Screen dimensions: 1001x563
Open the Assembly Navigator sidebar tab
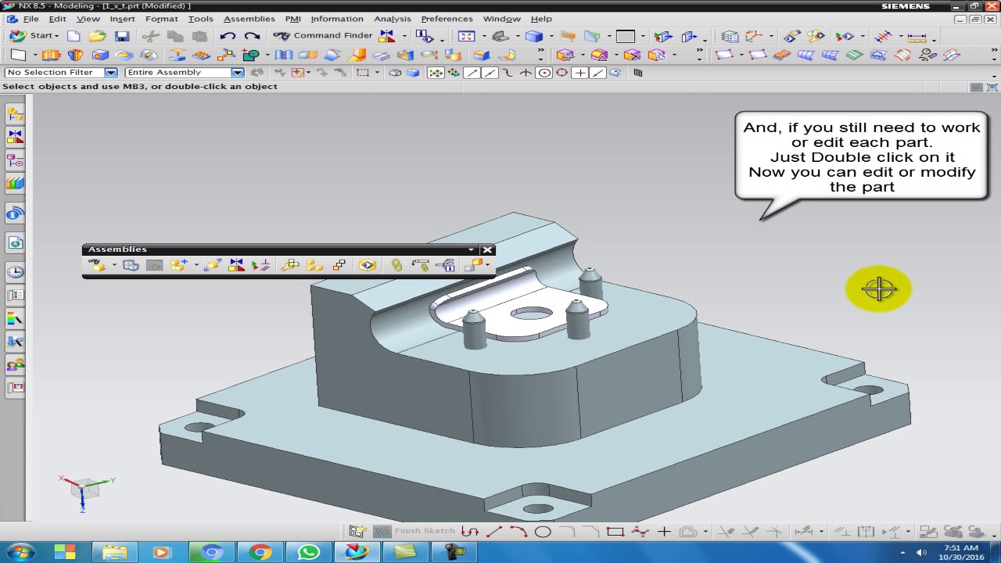pyautogui.click(x=15, y=113)
